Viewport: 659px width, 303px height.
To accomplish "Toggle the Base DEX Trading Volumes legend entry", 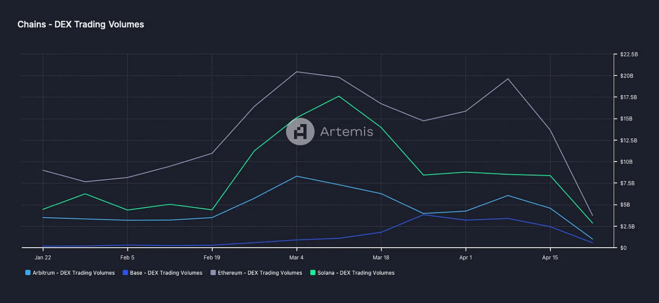I will (x=163, y=273).
